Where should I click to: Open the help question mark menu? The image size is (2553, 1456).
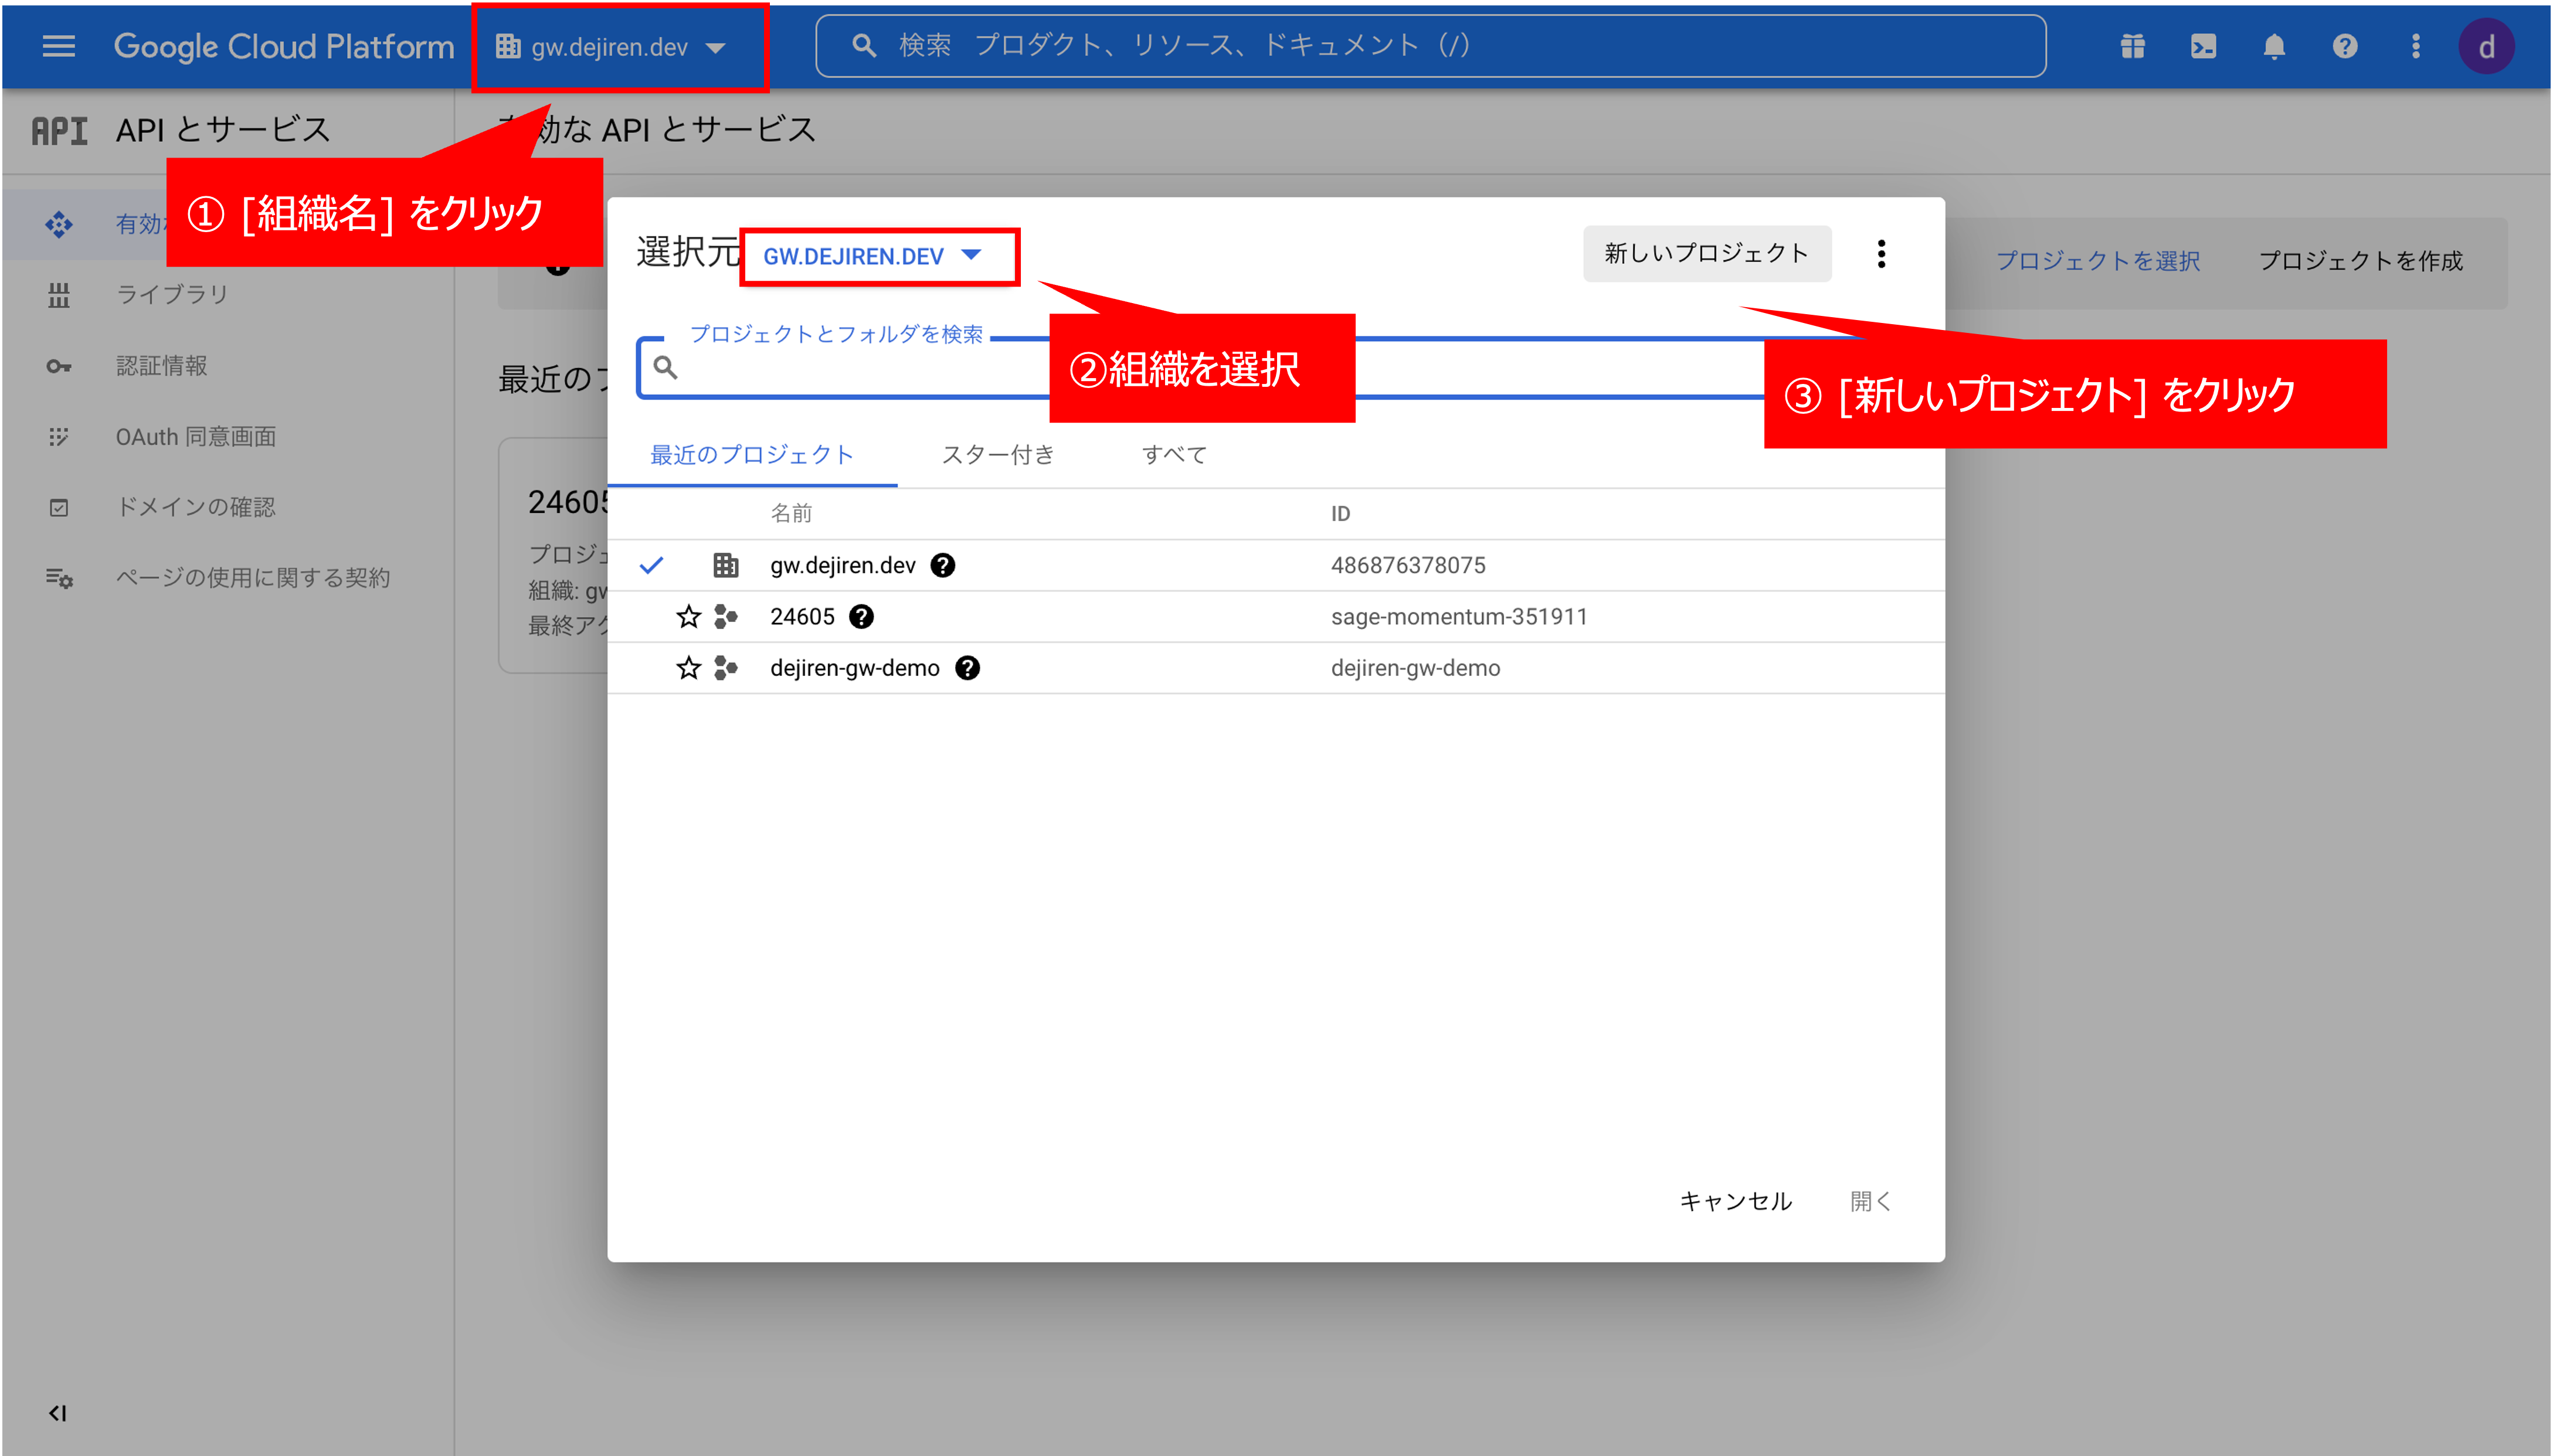pyautogui.click(x=2345, y=47)
